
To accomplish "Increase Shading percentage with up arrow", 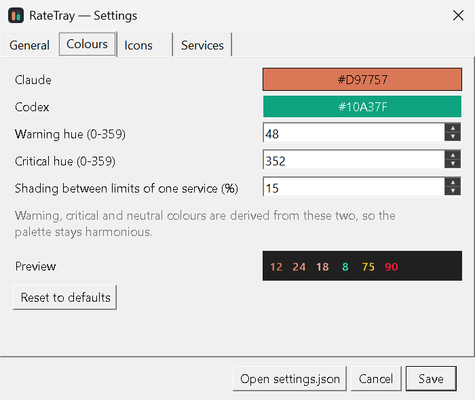I will point(453,182).
